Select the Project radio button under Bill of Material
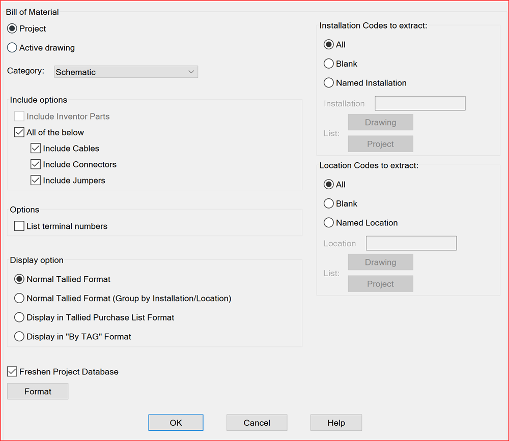The height and width of the screenshot is (441, 509). click(12, 28)
